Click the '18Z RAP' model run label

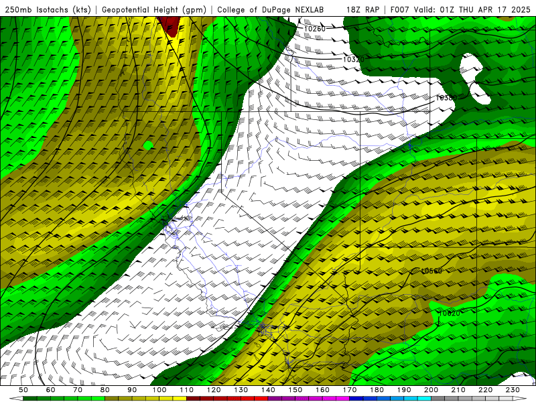[362, 10]
